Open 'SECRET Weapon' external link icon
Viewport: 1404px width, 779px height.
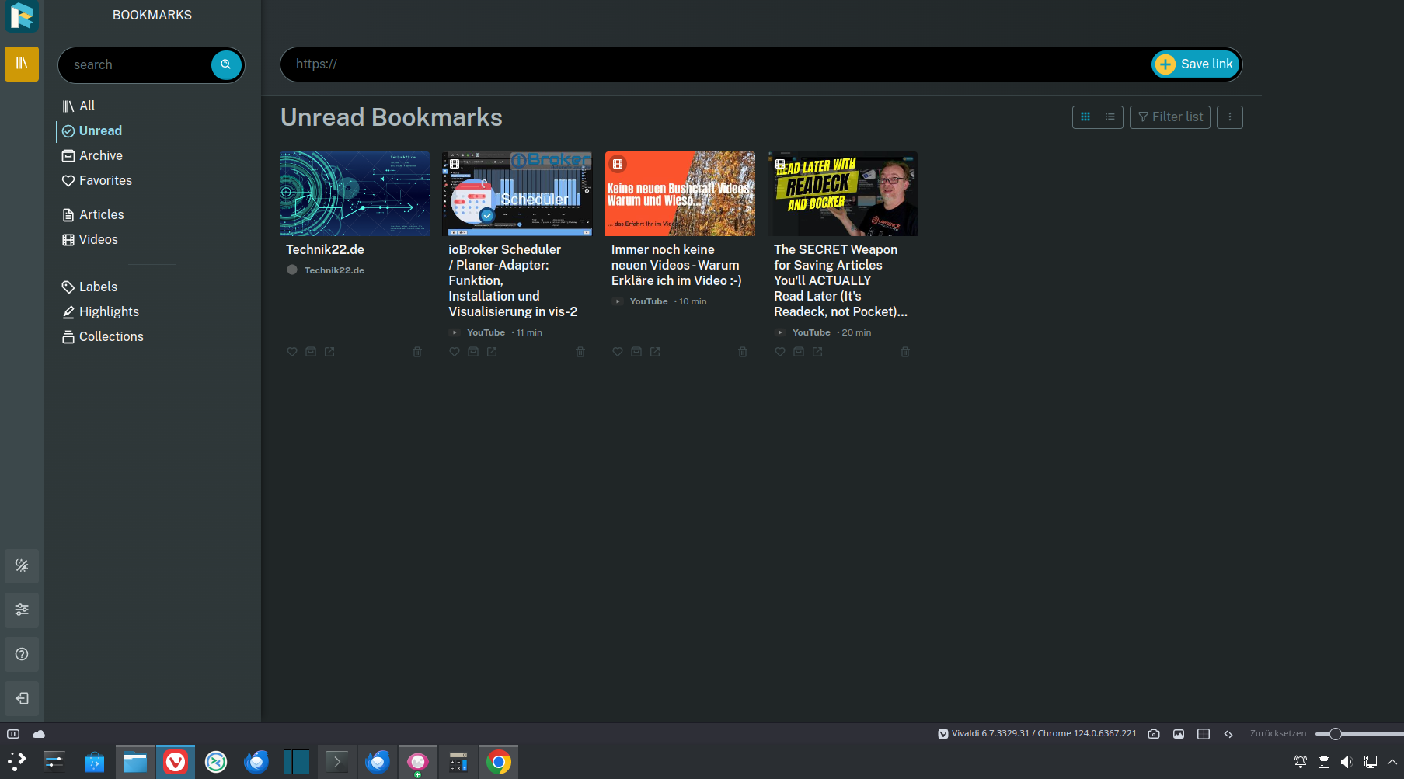pos(817,352)
